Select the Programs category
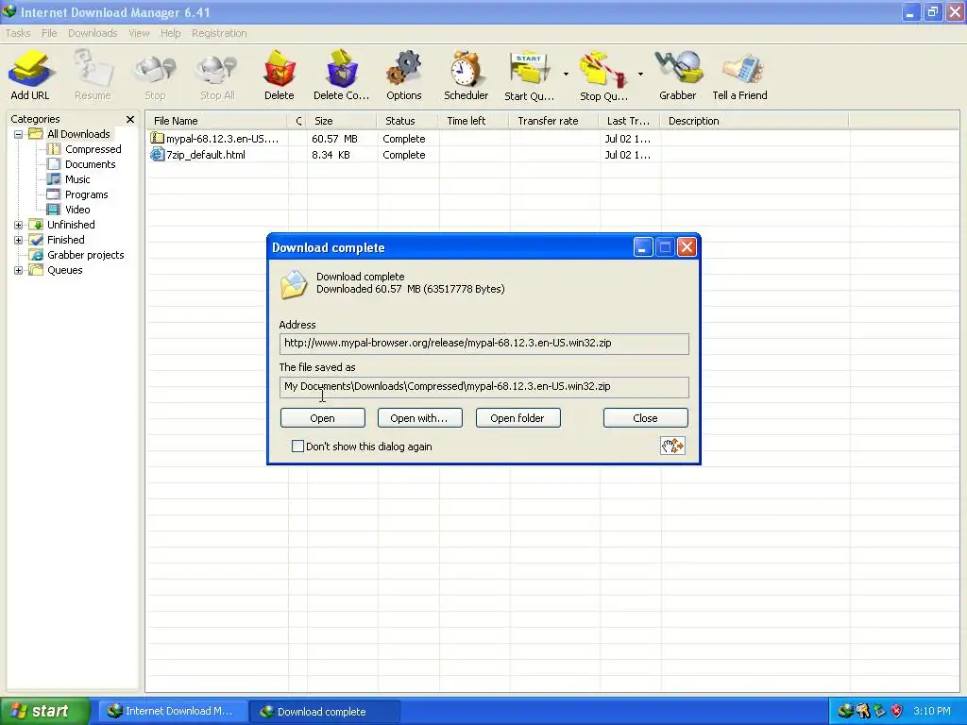Screen dimensions: 967x725 (x=86, y=194)
